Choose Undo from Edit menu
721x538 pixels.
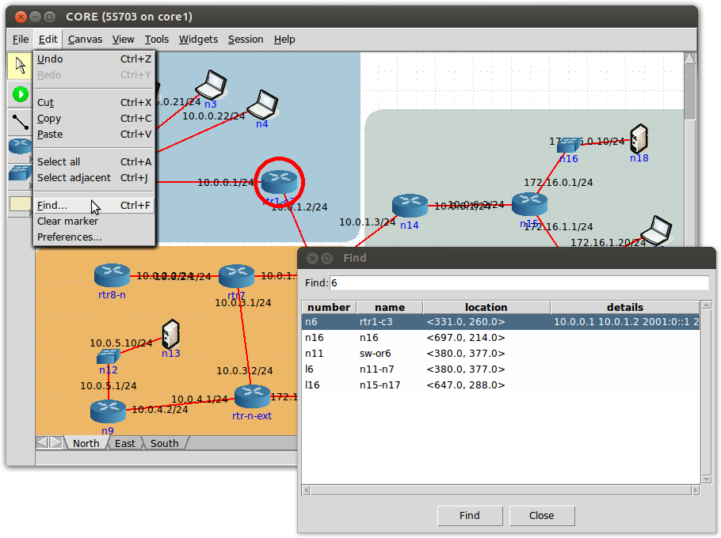[94, 59]
